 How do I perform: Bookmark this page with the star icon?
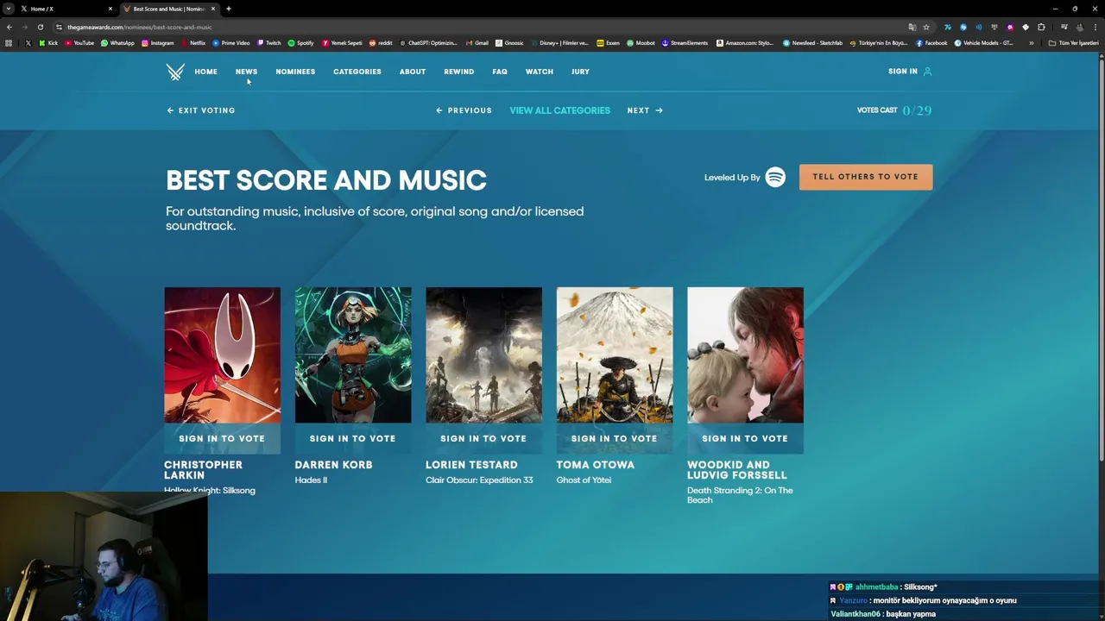pos(926,27)
